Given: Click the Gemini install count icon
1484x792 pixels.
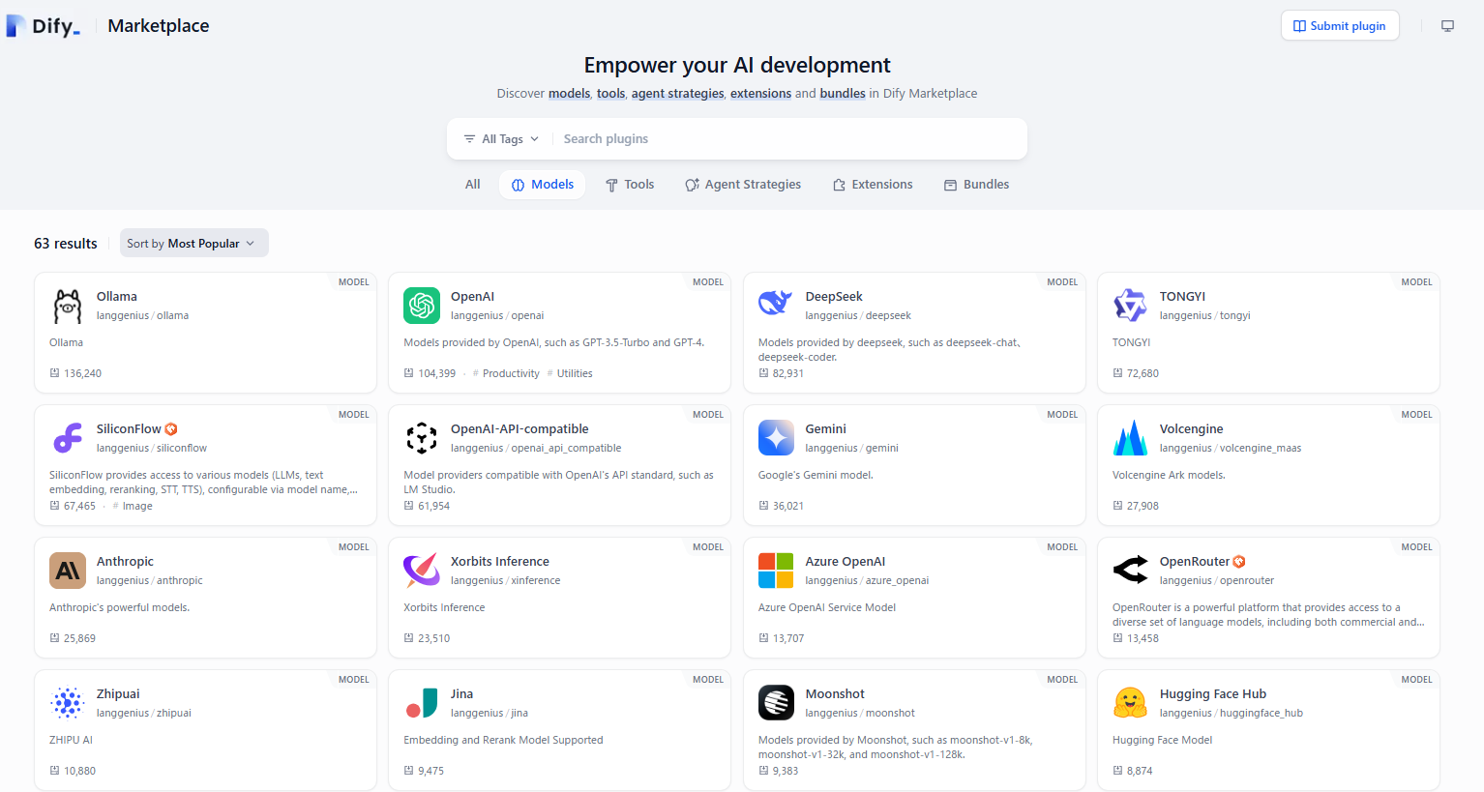Looking at the screenshot, I should pos(764,506).
